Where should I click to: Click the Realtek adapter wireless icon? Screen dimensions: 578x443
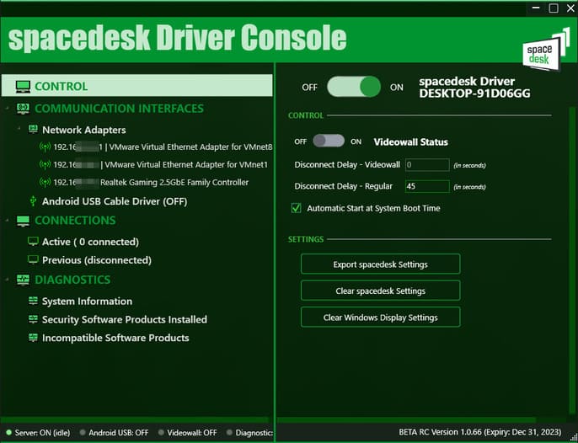[x=45, y=182]
